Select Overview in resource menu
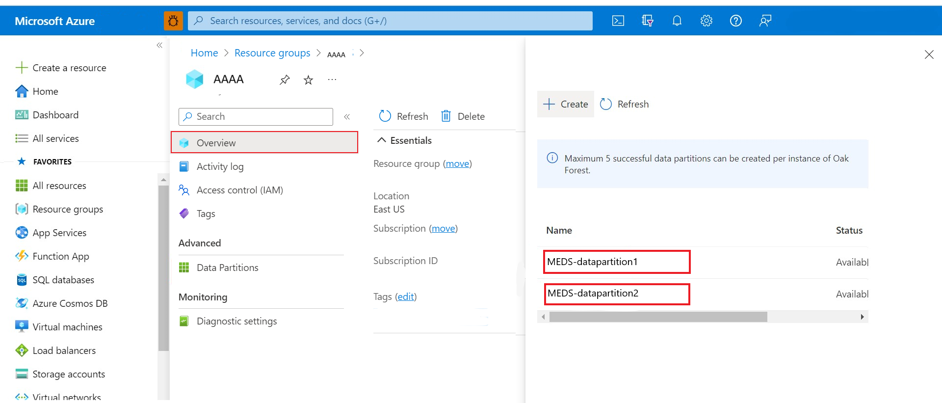The image size is (942, 403). pyautogui.click(x=264, y=142)
